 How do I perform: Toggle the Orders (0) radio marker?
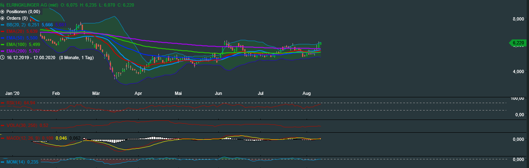(2, 18)
